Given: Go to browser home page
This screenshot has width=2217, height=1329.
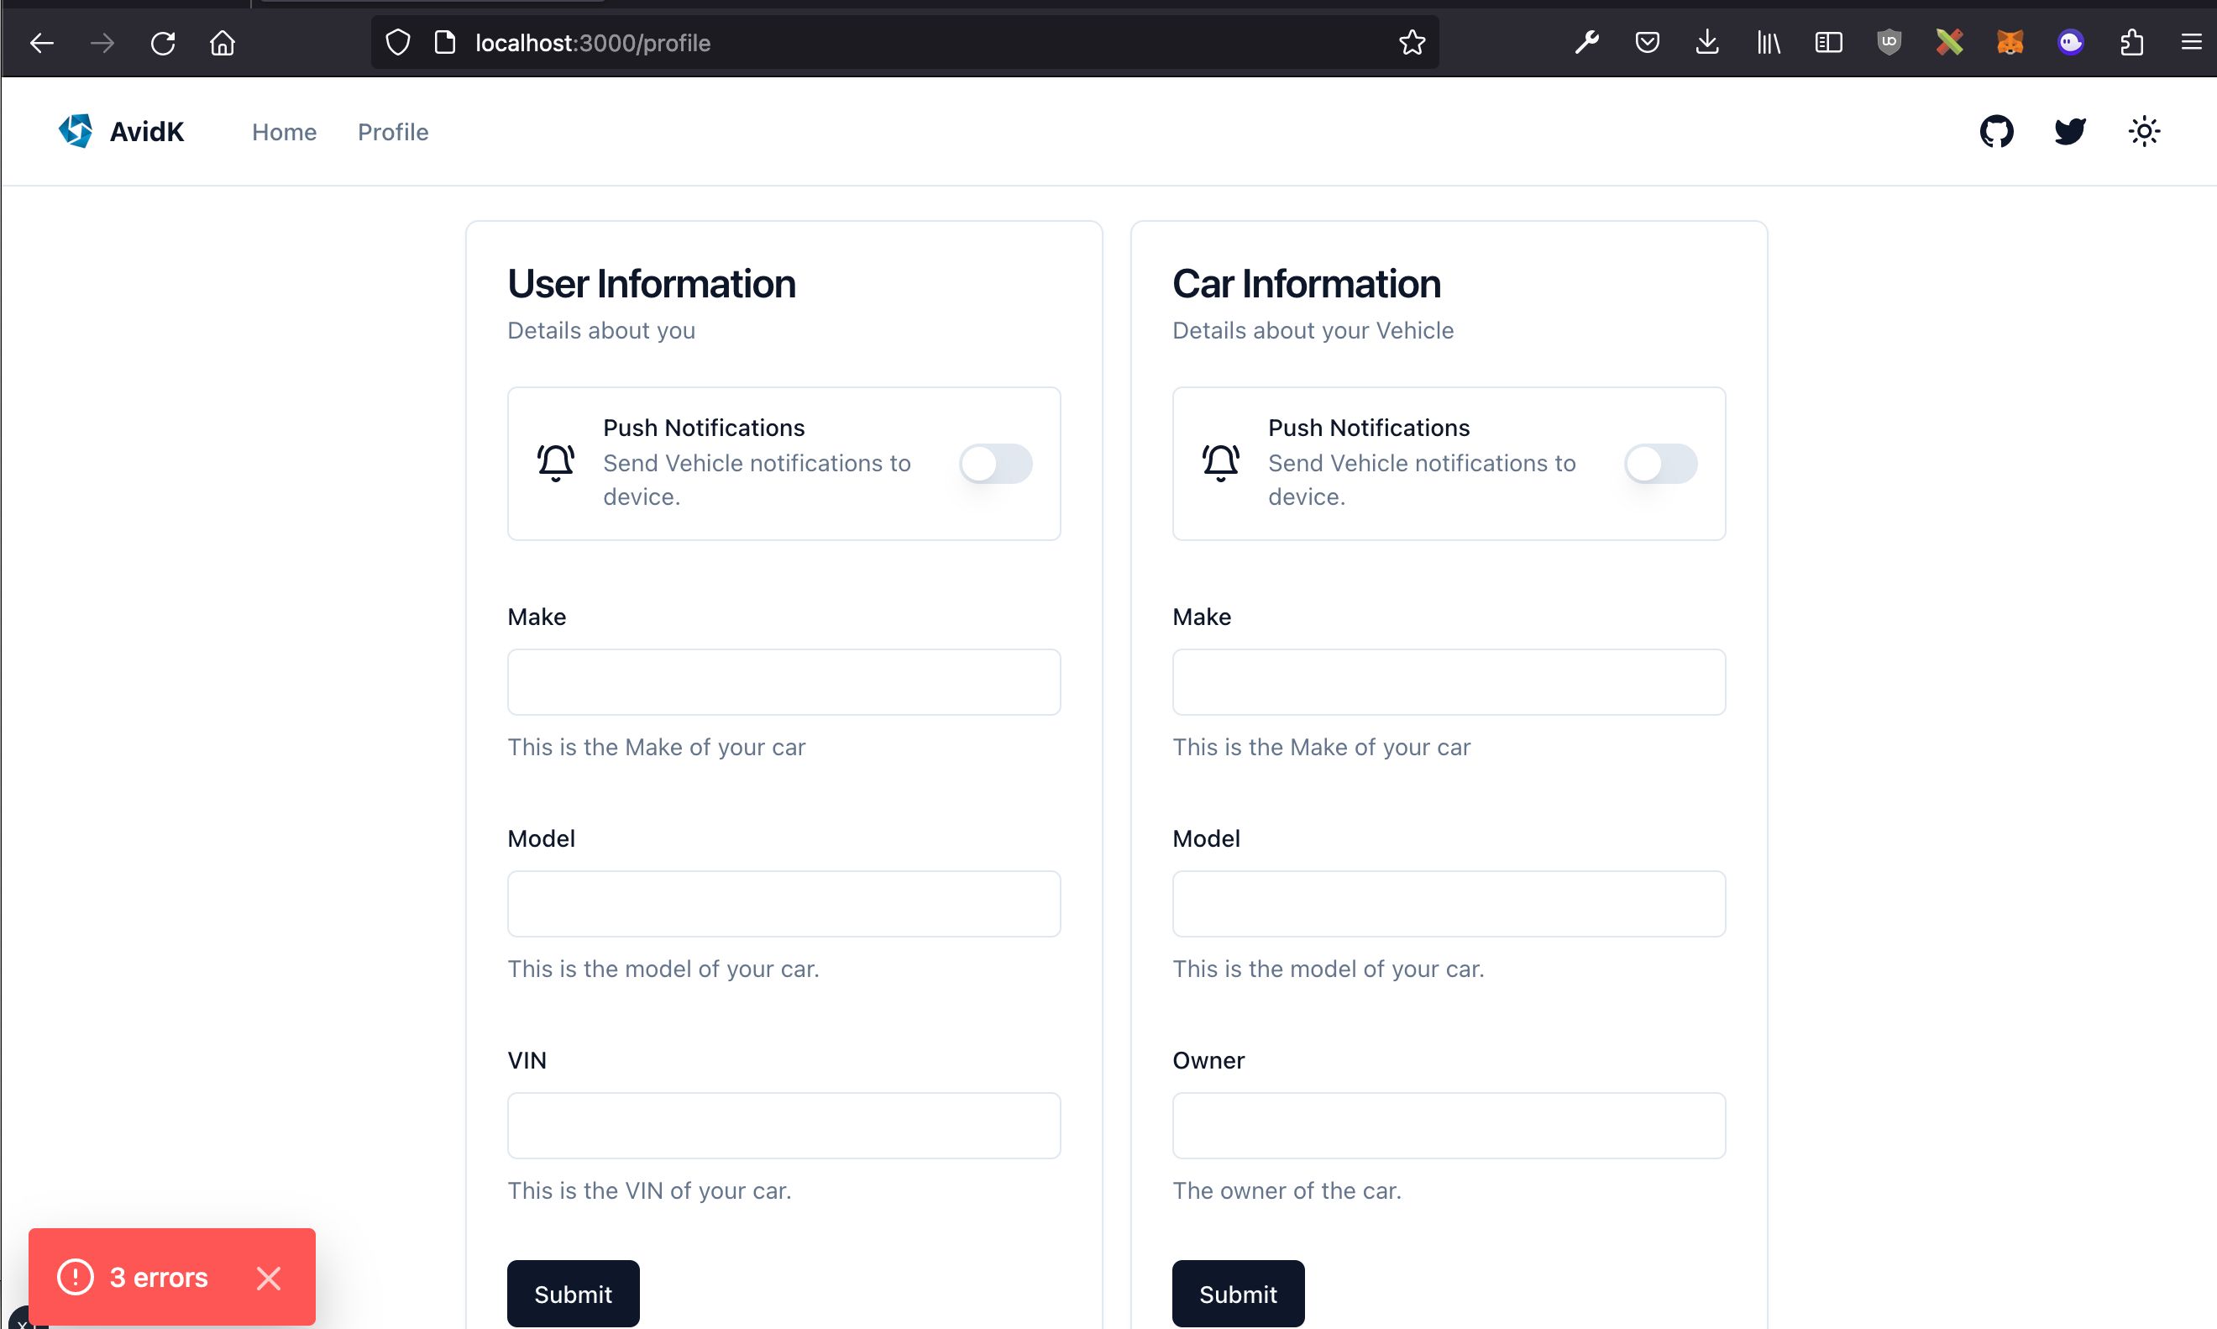Looking at the screenshot, I should tap(223, 43).
